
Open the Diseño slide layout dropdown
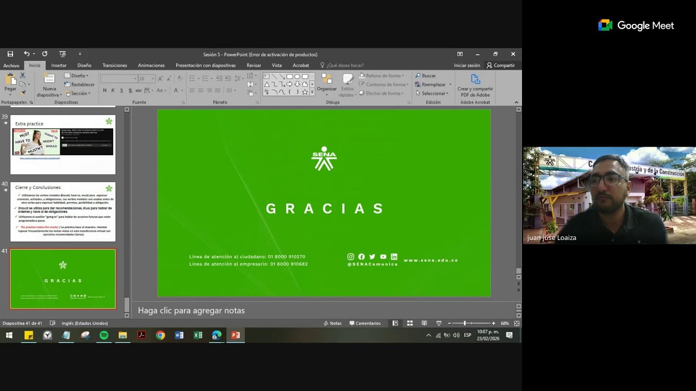[x=76, y=75]
